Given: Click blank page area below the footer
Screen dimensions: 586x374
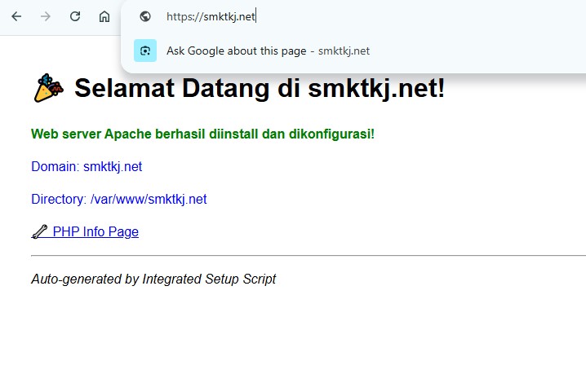Looking at the screenshot, I should tap(294, 334).
